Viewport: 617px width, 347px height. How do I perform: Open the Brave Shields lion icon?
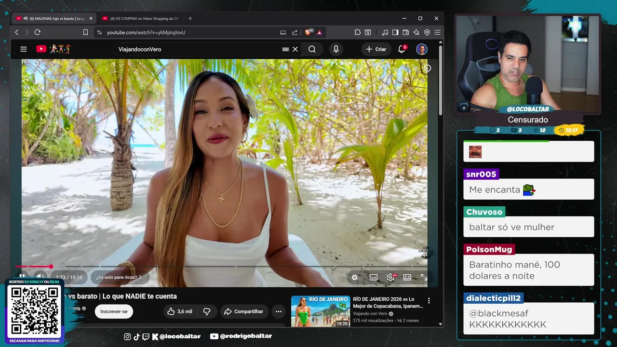pos(308,32)
